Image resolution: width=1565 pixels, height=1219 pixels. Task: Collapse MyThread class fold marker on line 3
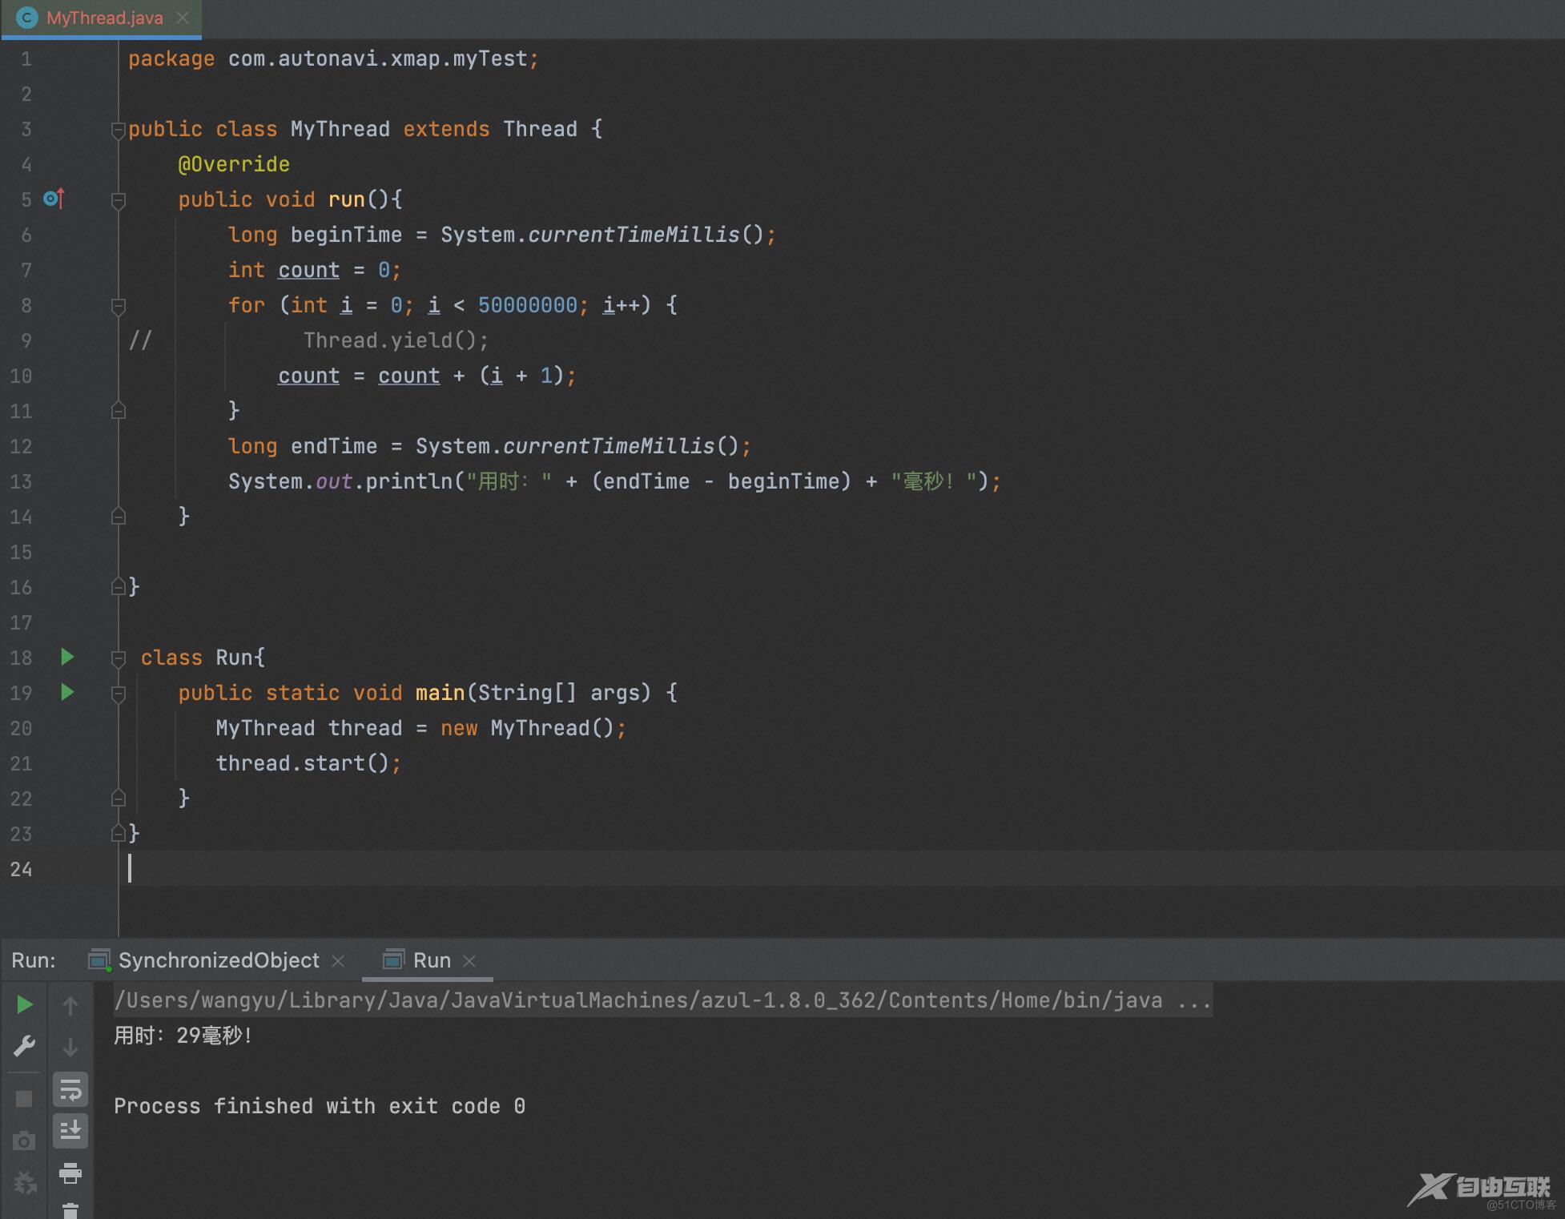coord(119,130)
